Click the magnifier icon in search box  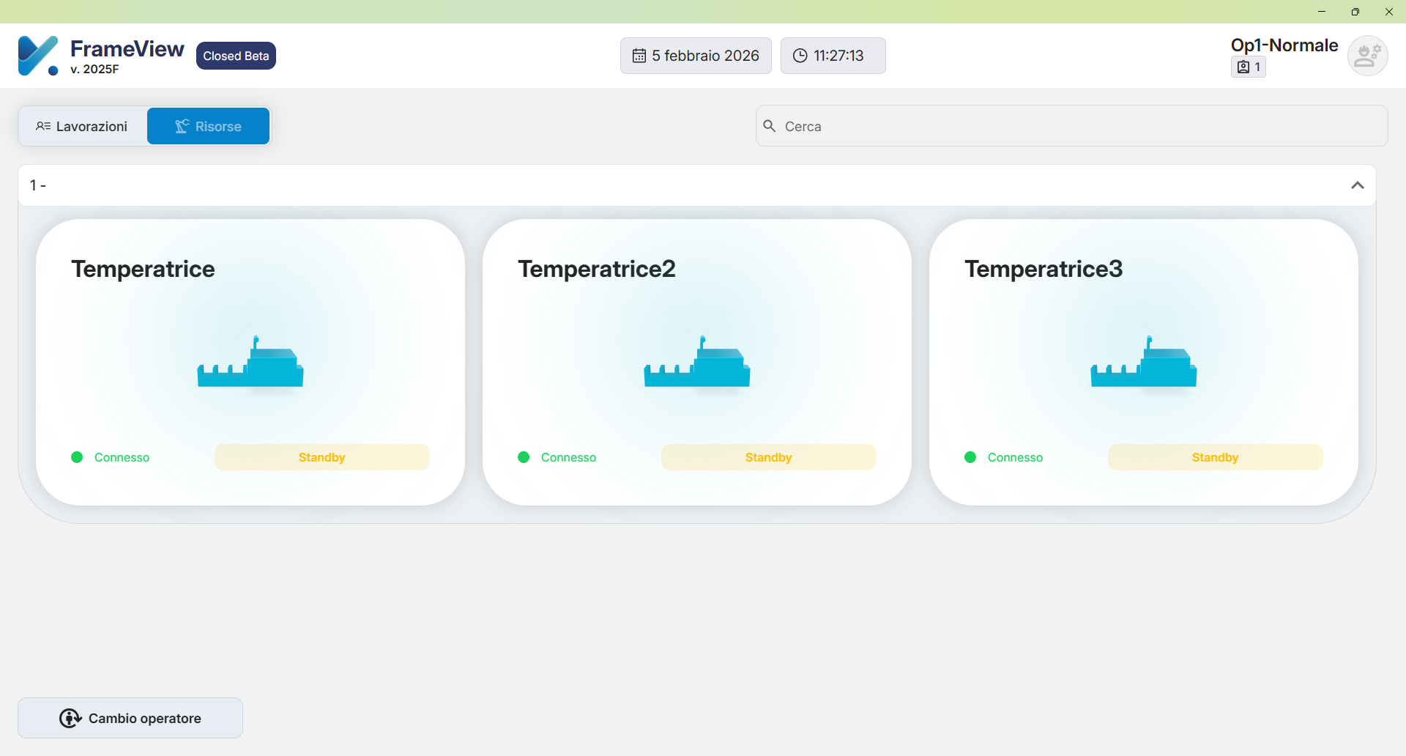pos(770,126)
